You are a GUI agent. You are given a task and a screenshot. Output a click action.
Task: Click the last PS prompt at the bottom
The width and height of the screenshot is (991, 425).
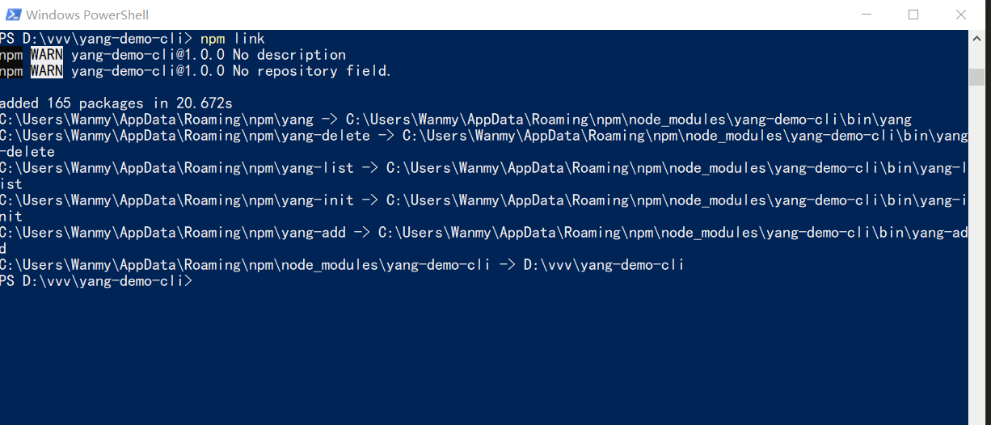(x=95, y=281)
